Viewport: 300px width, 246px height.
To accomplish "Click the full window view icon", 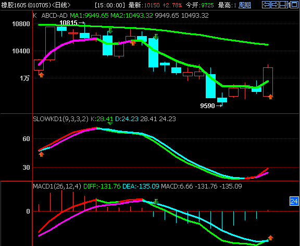I will (x=294, y=5).
